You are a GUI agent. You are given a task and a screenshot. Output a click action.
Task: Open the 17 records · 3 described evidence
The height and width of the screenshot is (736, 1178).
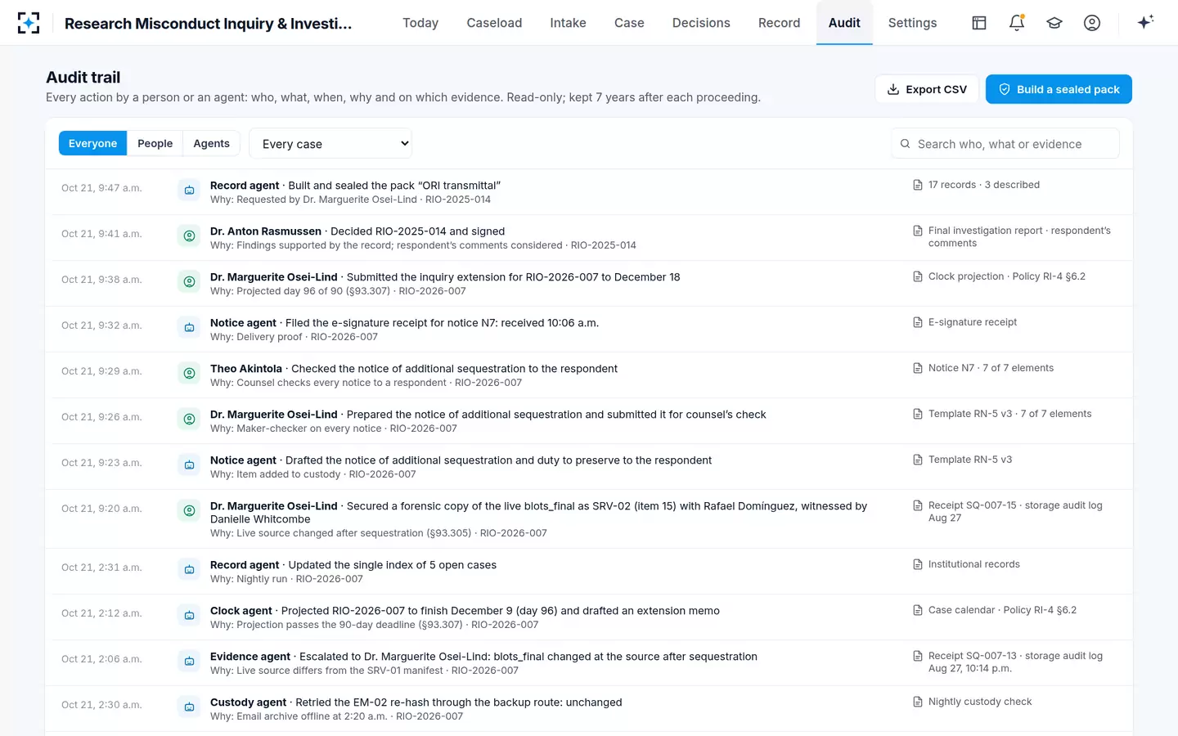pyautogui.click(x=976, y=185)
